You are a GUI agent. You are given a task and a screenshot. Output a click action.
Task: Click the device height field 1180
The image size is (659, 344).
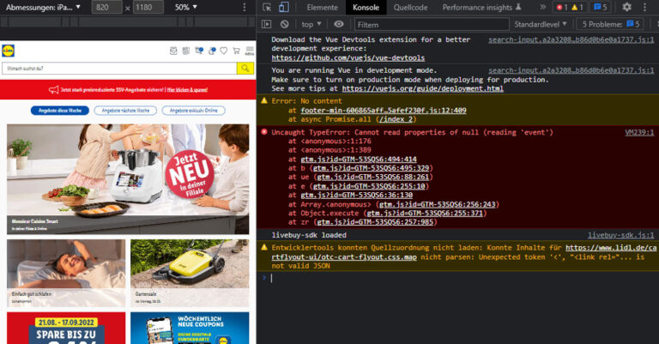point(148,7)
